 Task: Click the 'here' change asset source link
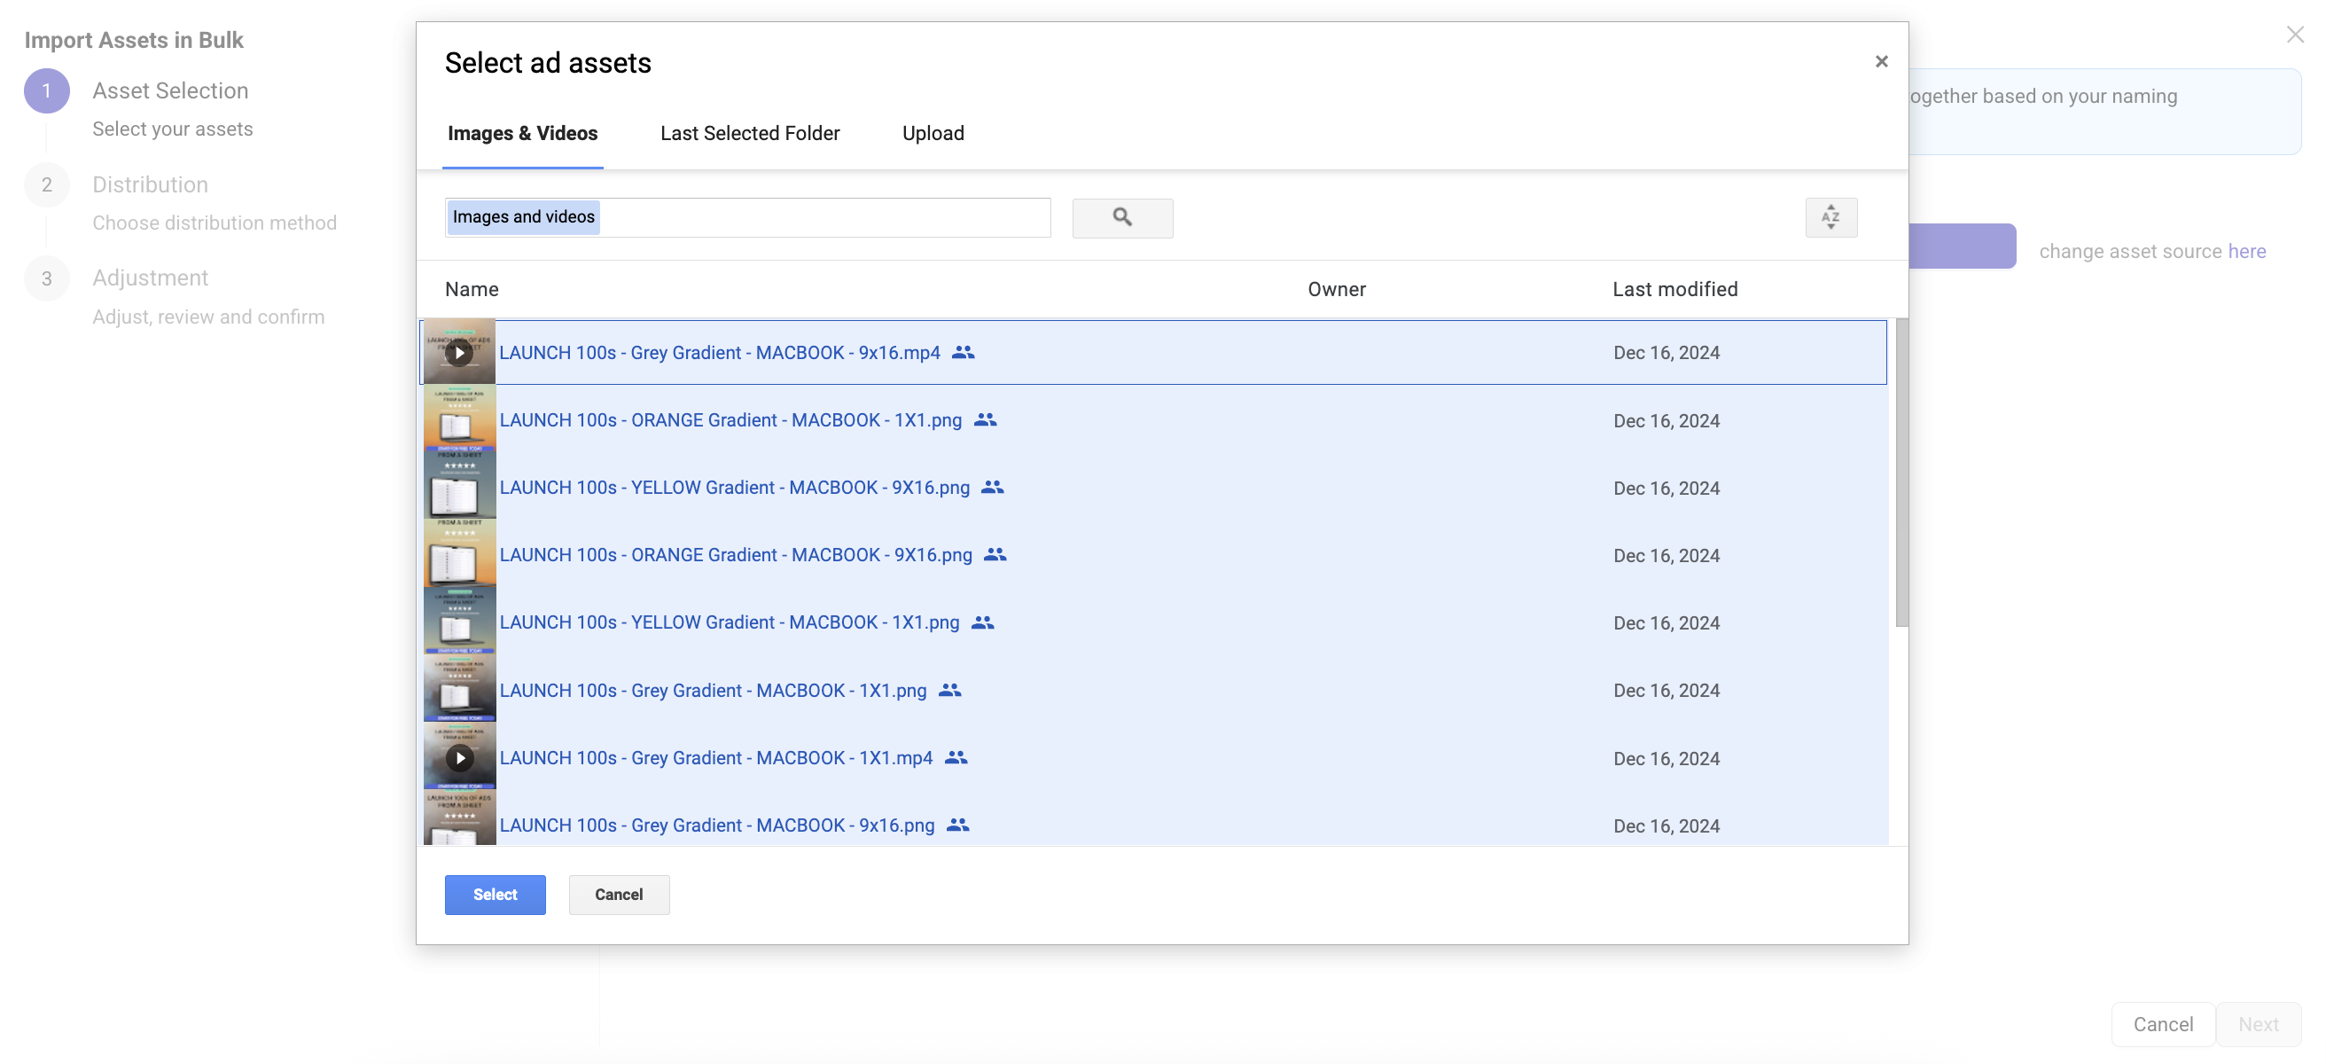[2246, 251]
